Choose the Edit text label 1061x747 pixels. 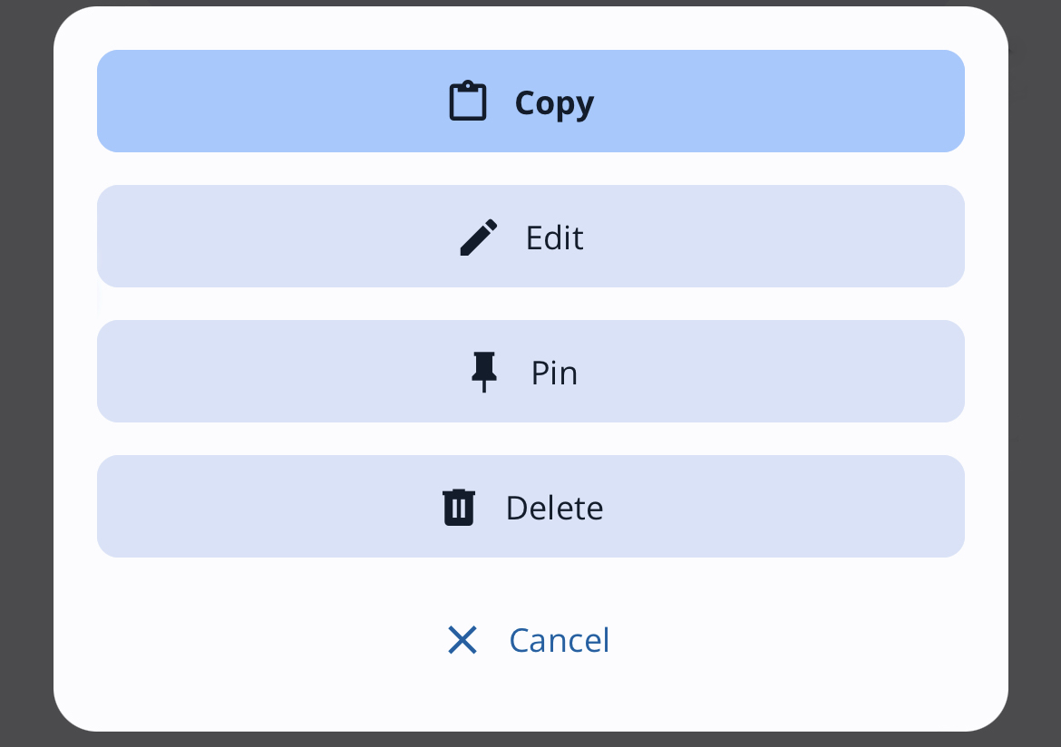[554, 238]
